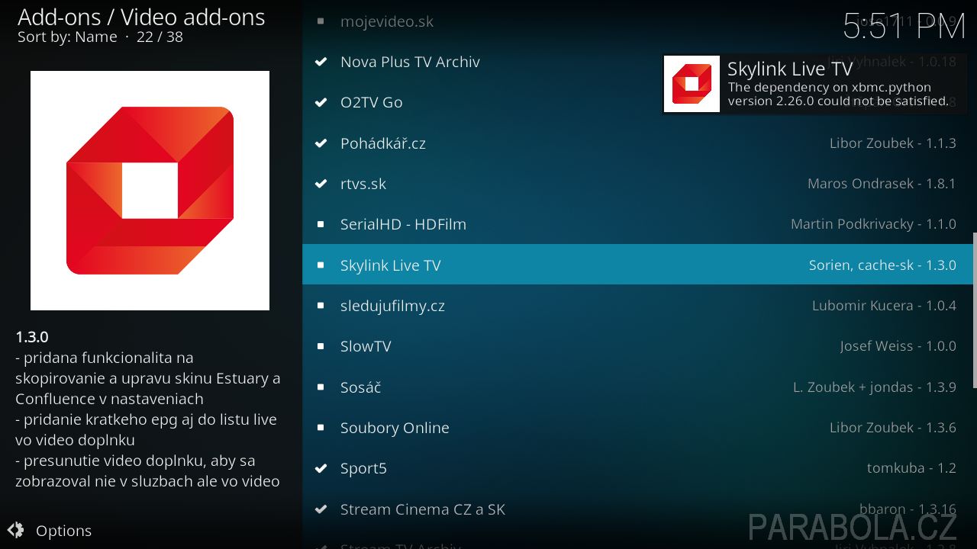Select SerialHD - HDFilm in the list

(637, 224)
